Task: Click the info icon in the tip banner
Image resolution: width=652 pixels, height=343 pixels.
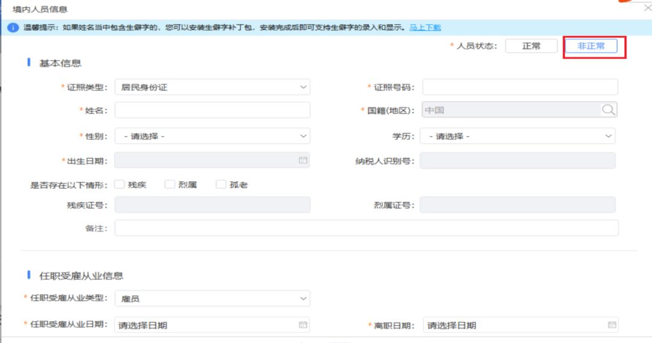Action: 13,28
